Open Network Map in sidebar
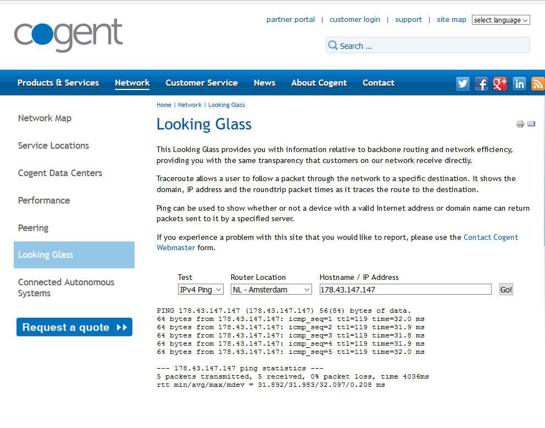The height and width of the screenshot is (428, 545). (45, 118)
